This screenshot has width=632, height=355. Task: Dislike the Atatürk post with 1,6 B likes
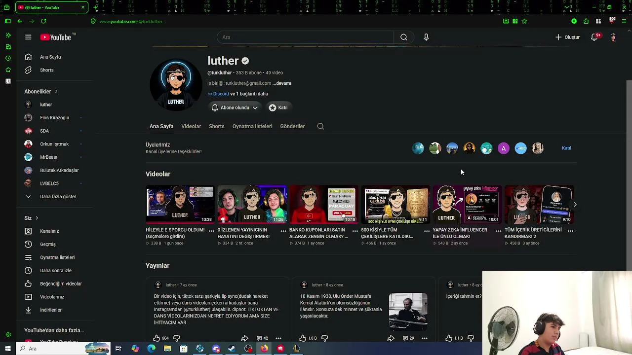(x=324, y=338)
